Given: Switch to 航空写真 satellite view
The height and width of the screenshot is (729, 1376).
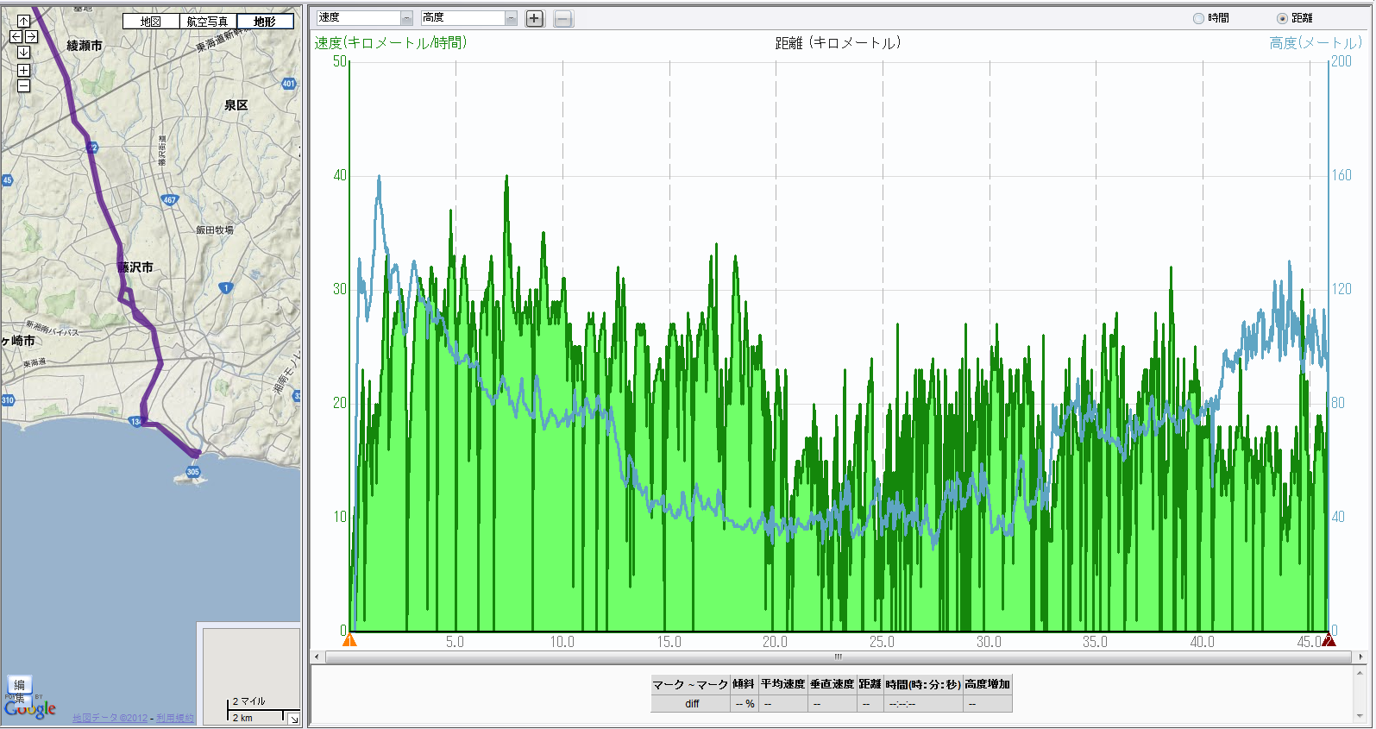Looking at the screenshot, I should 208,22.
